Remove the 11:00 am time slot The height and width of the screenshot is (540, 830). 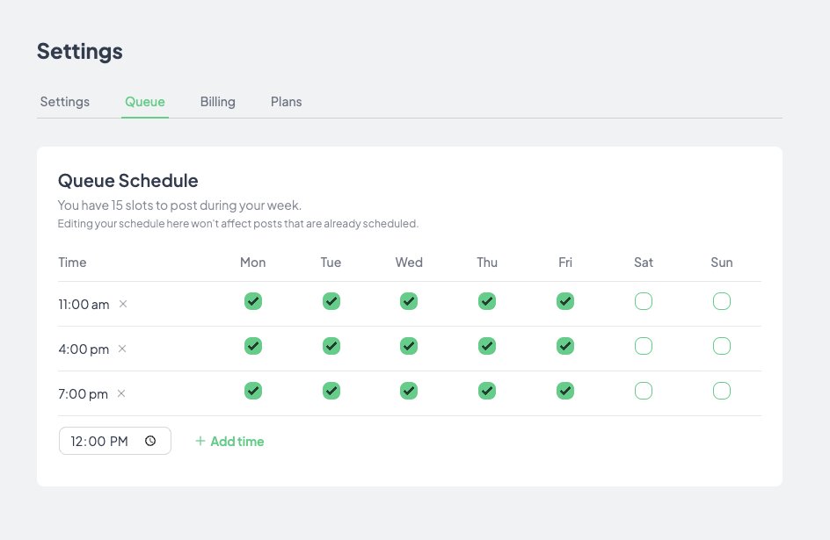click(123, 304)
